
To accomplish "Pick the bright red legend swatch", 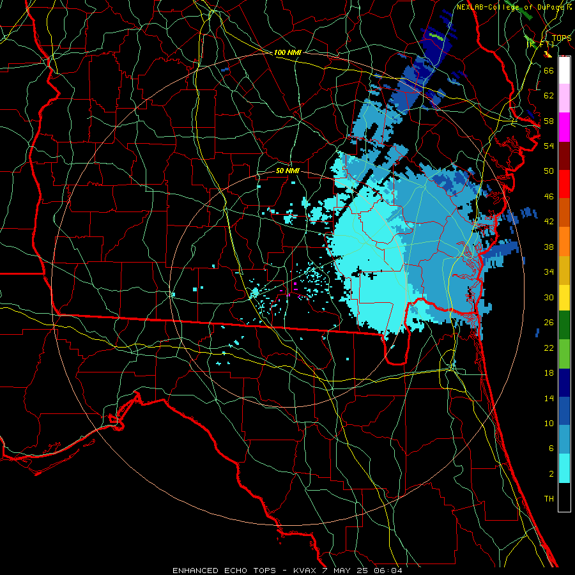I will point(564,184).
